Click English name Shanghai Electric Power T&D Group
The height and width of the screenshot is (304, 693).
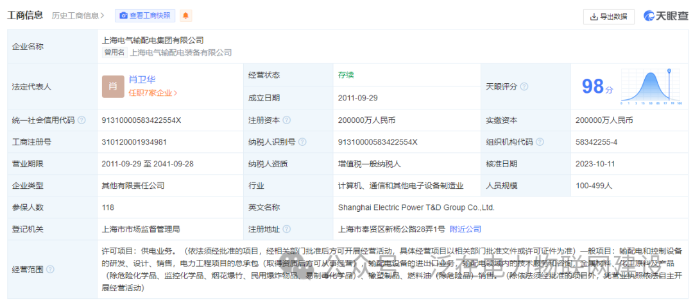click(x=416, y=207)
